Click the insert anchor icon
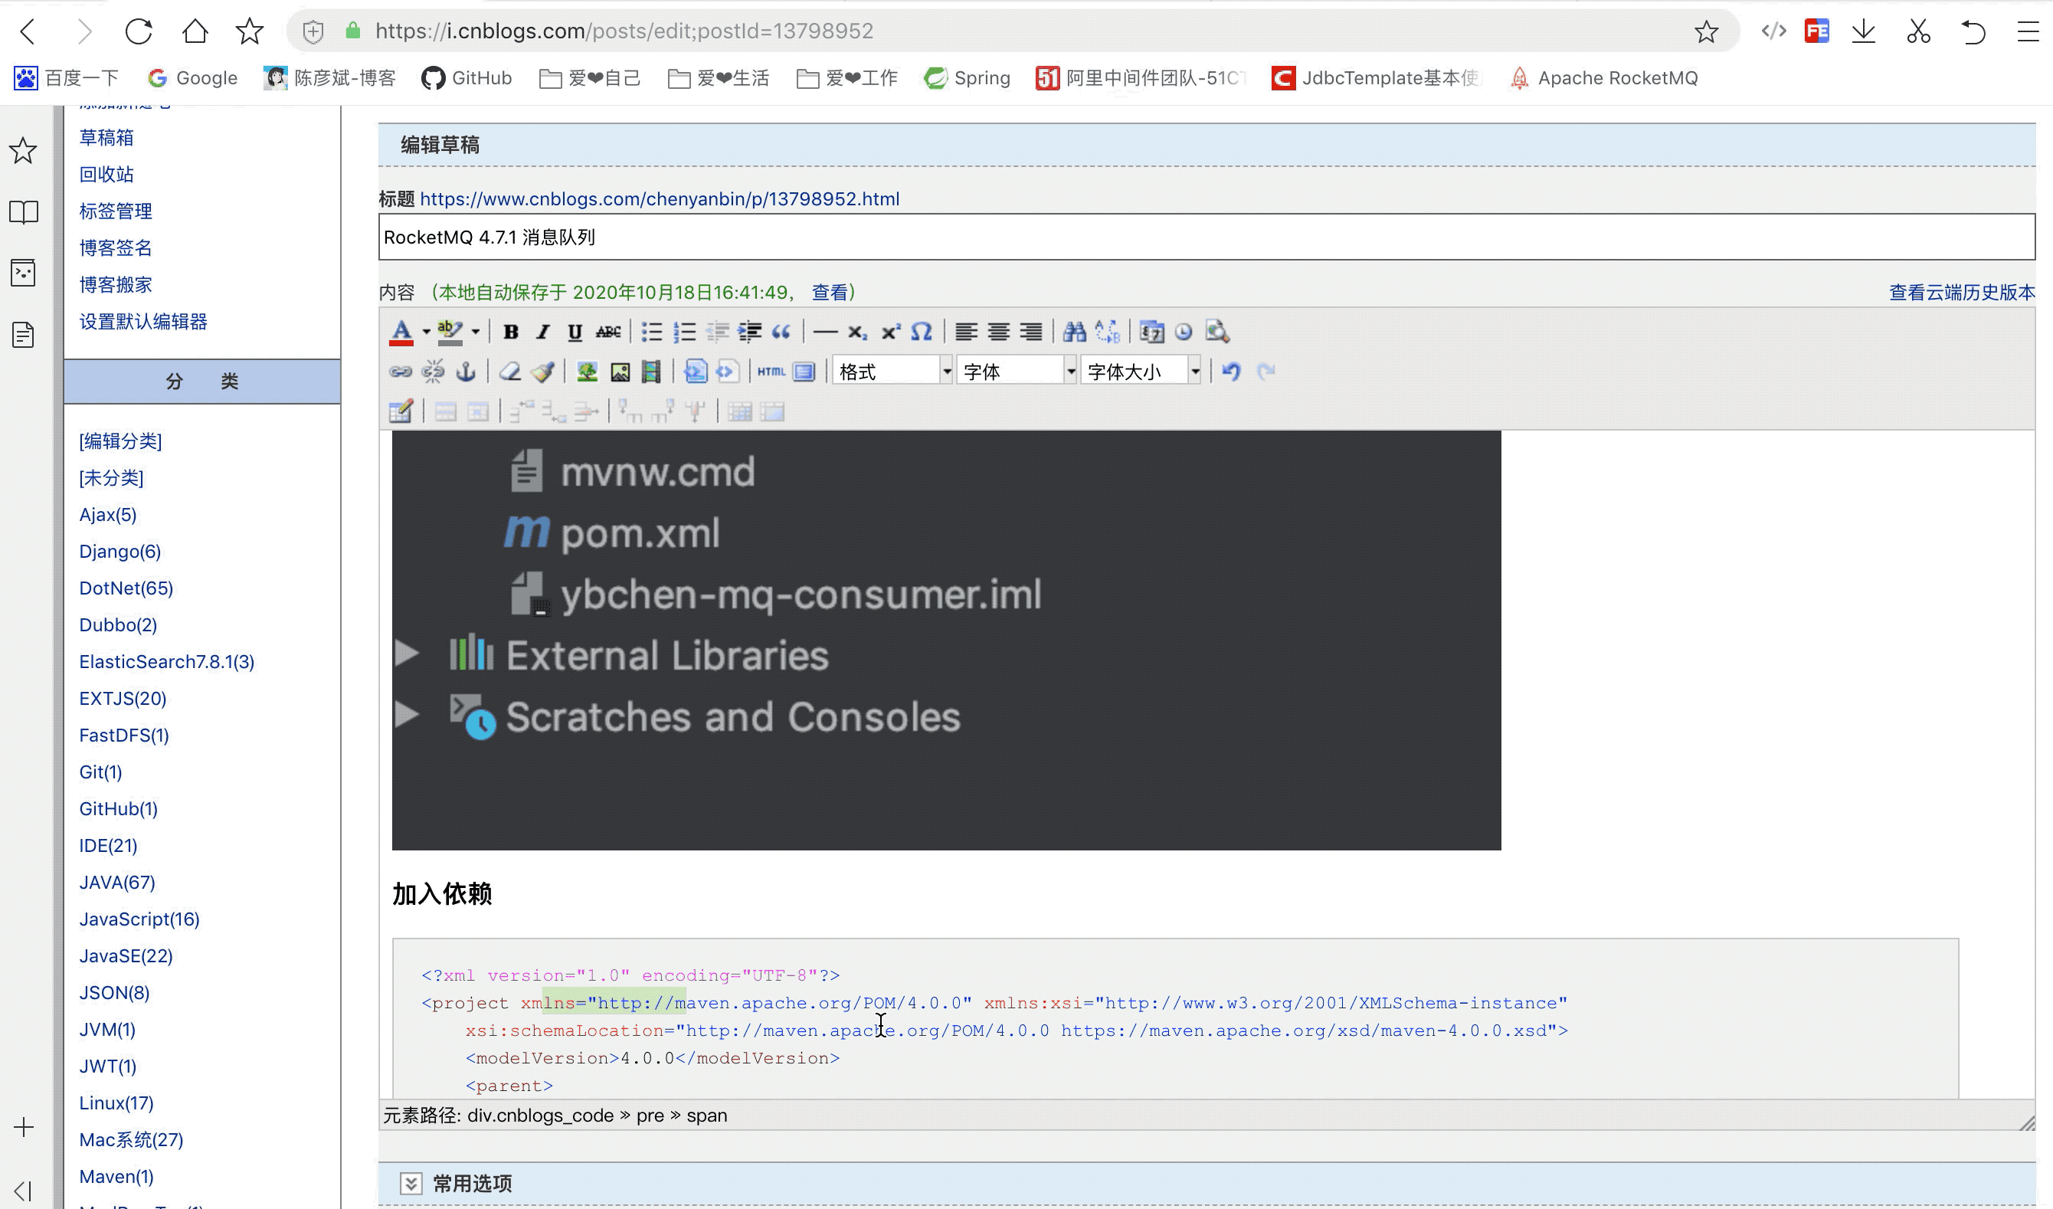Viewport: 2053px width, 1209px height. [466, 372]
